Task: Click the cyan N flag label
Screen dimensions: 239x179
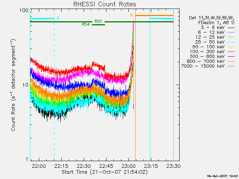Action: point(58,18)
